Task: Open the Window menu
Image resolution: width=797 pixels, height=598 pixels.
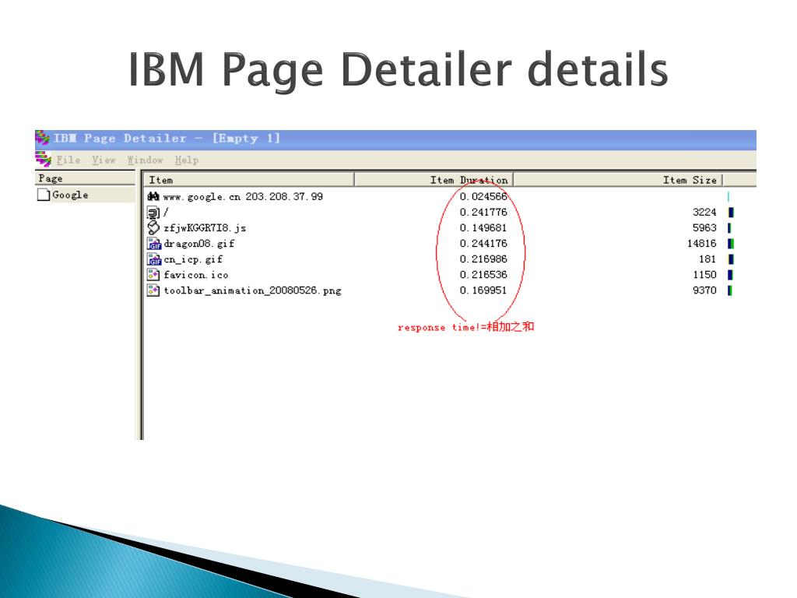Action: coord(145,160)
